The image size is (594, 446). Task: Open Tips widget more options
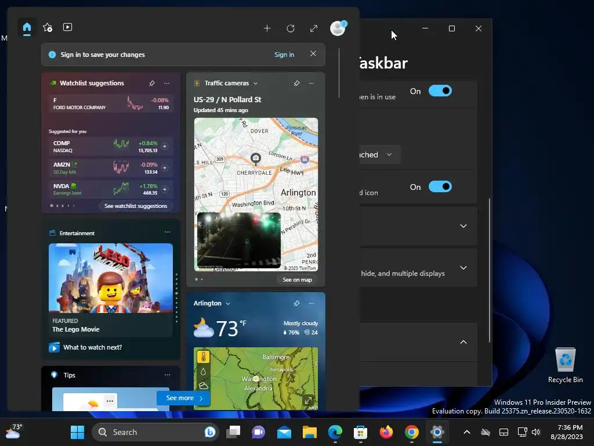[167, 375]
